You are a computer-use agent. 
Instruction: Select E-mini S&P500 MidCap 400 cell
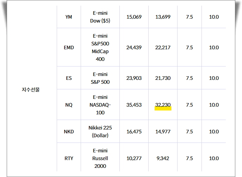point(100,48)
